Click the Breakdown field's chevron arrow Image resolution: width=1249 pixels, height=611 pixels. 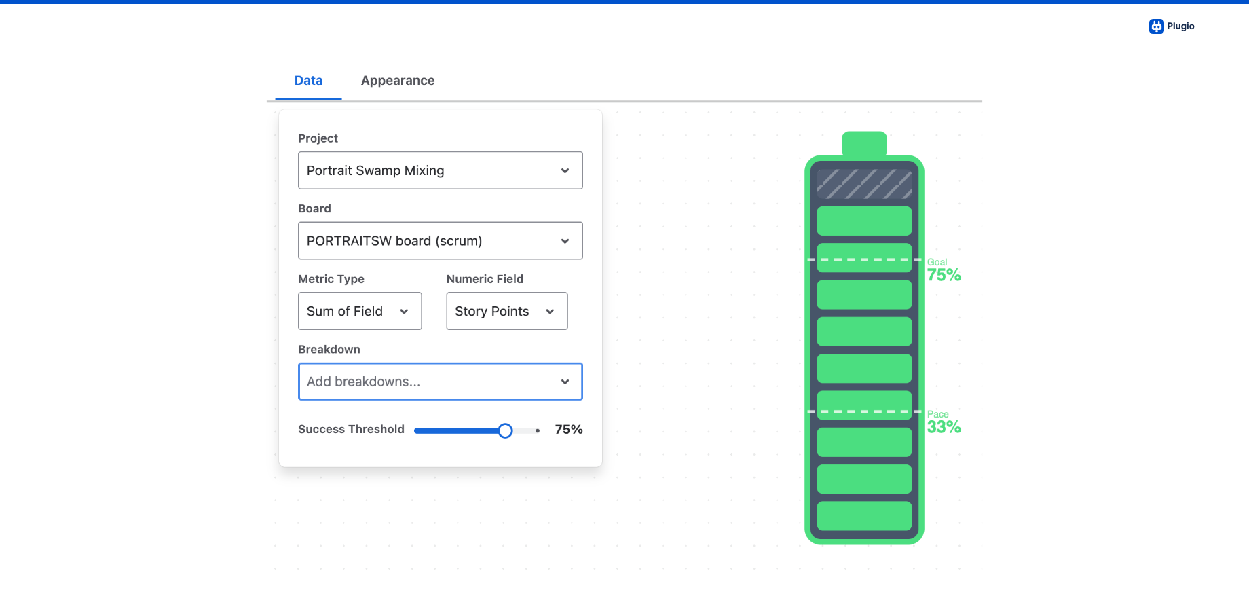(x=565, y=382)
